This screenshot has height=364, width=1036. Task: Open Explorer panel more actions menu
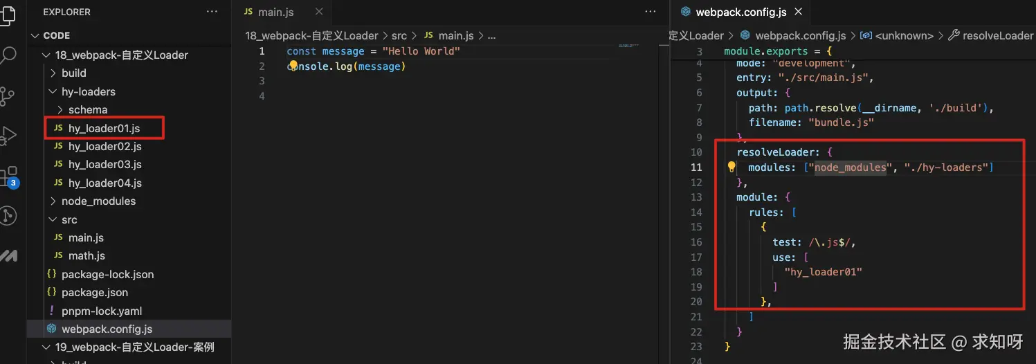212,12
